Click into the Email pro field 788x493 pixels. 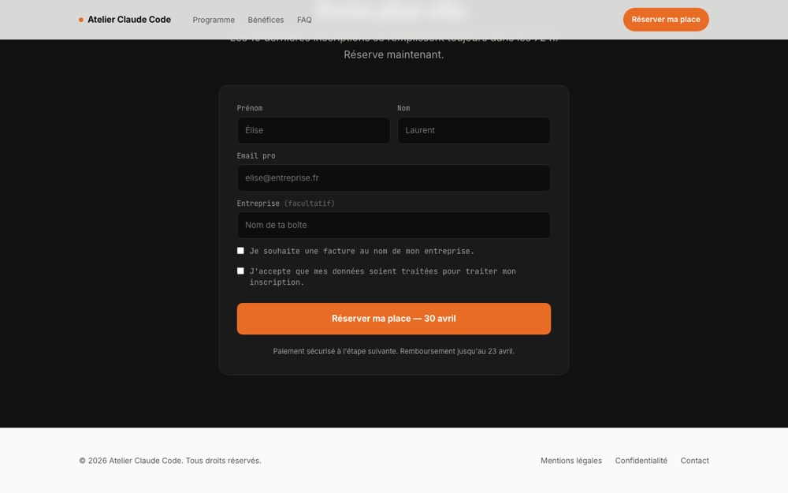pyautogui.click(x=393, y=177)
